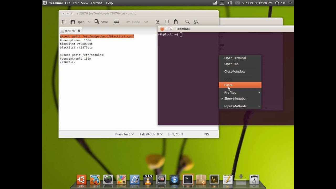This screenshot has width=336, height=189.
Task: Open the View menu in top panel
Action: (85, 3)
